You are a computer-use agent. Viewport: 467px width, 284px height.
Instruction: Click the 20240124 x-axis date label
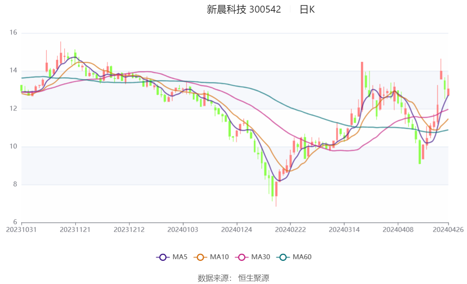pyautogui.click(x=236, y=230)
